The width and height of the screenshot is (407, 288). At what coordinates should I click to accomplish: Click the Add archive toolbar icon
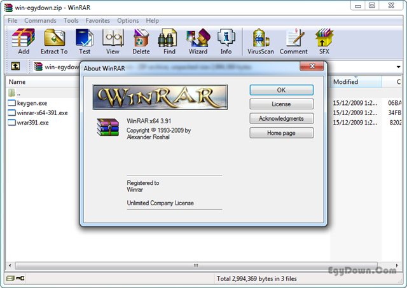[x=24, y=38]
